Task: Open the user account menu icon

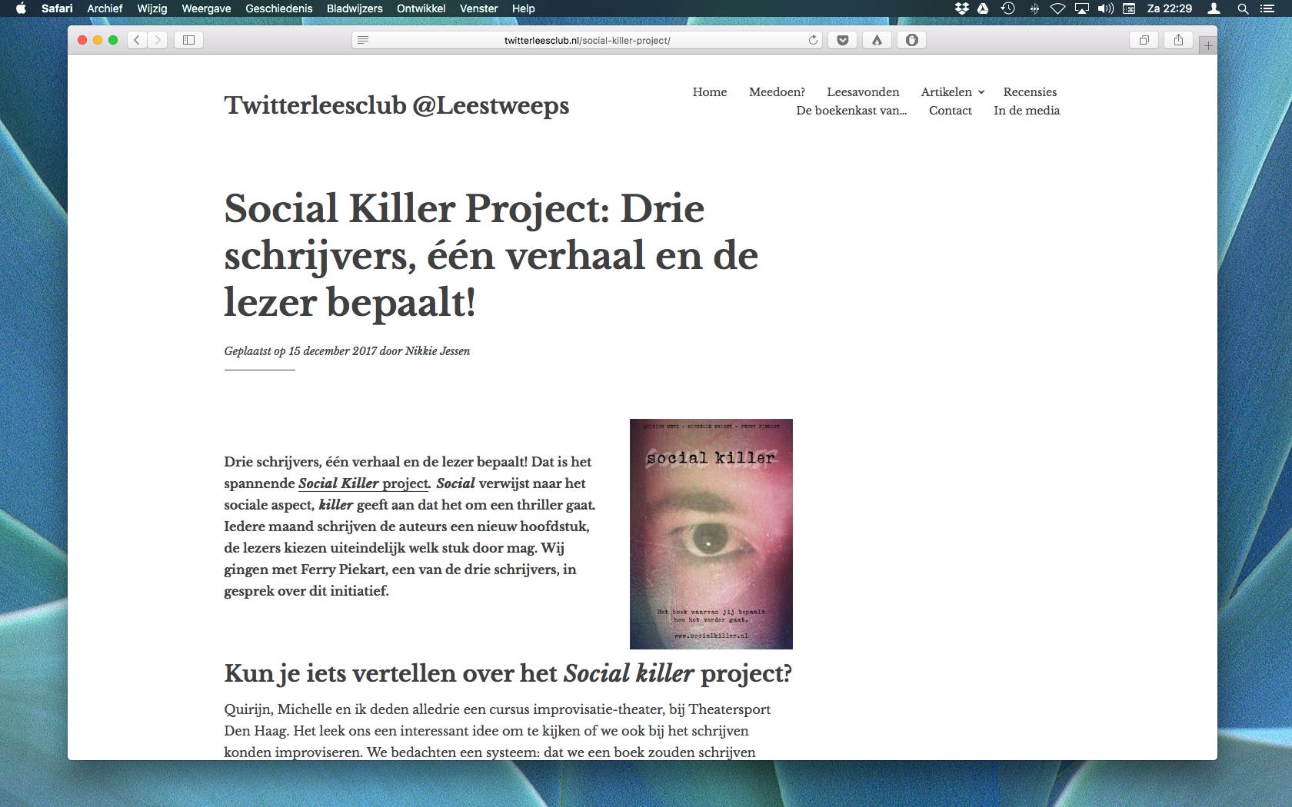Action: [x=1214, y=8]
